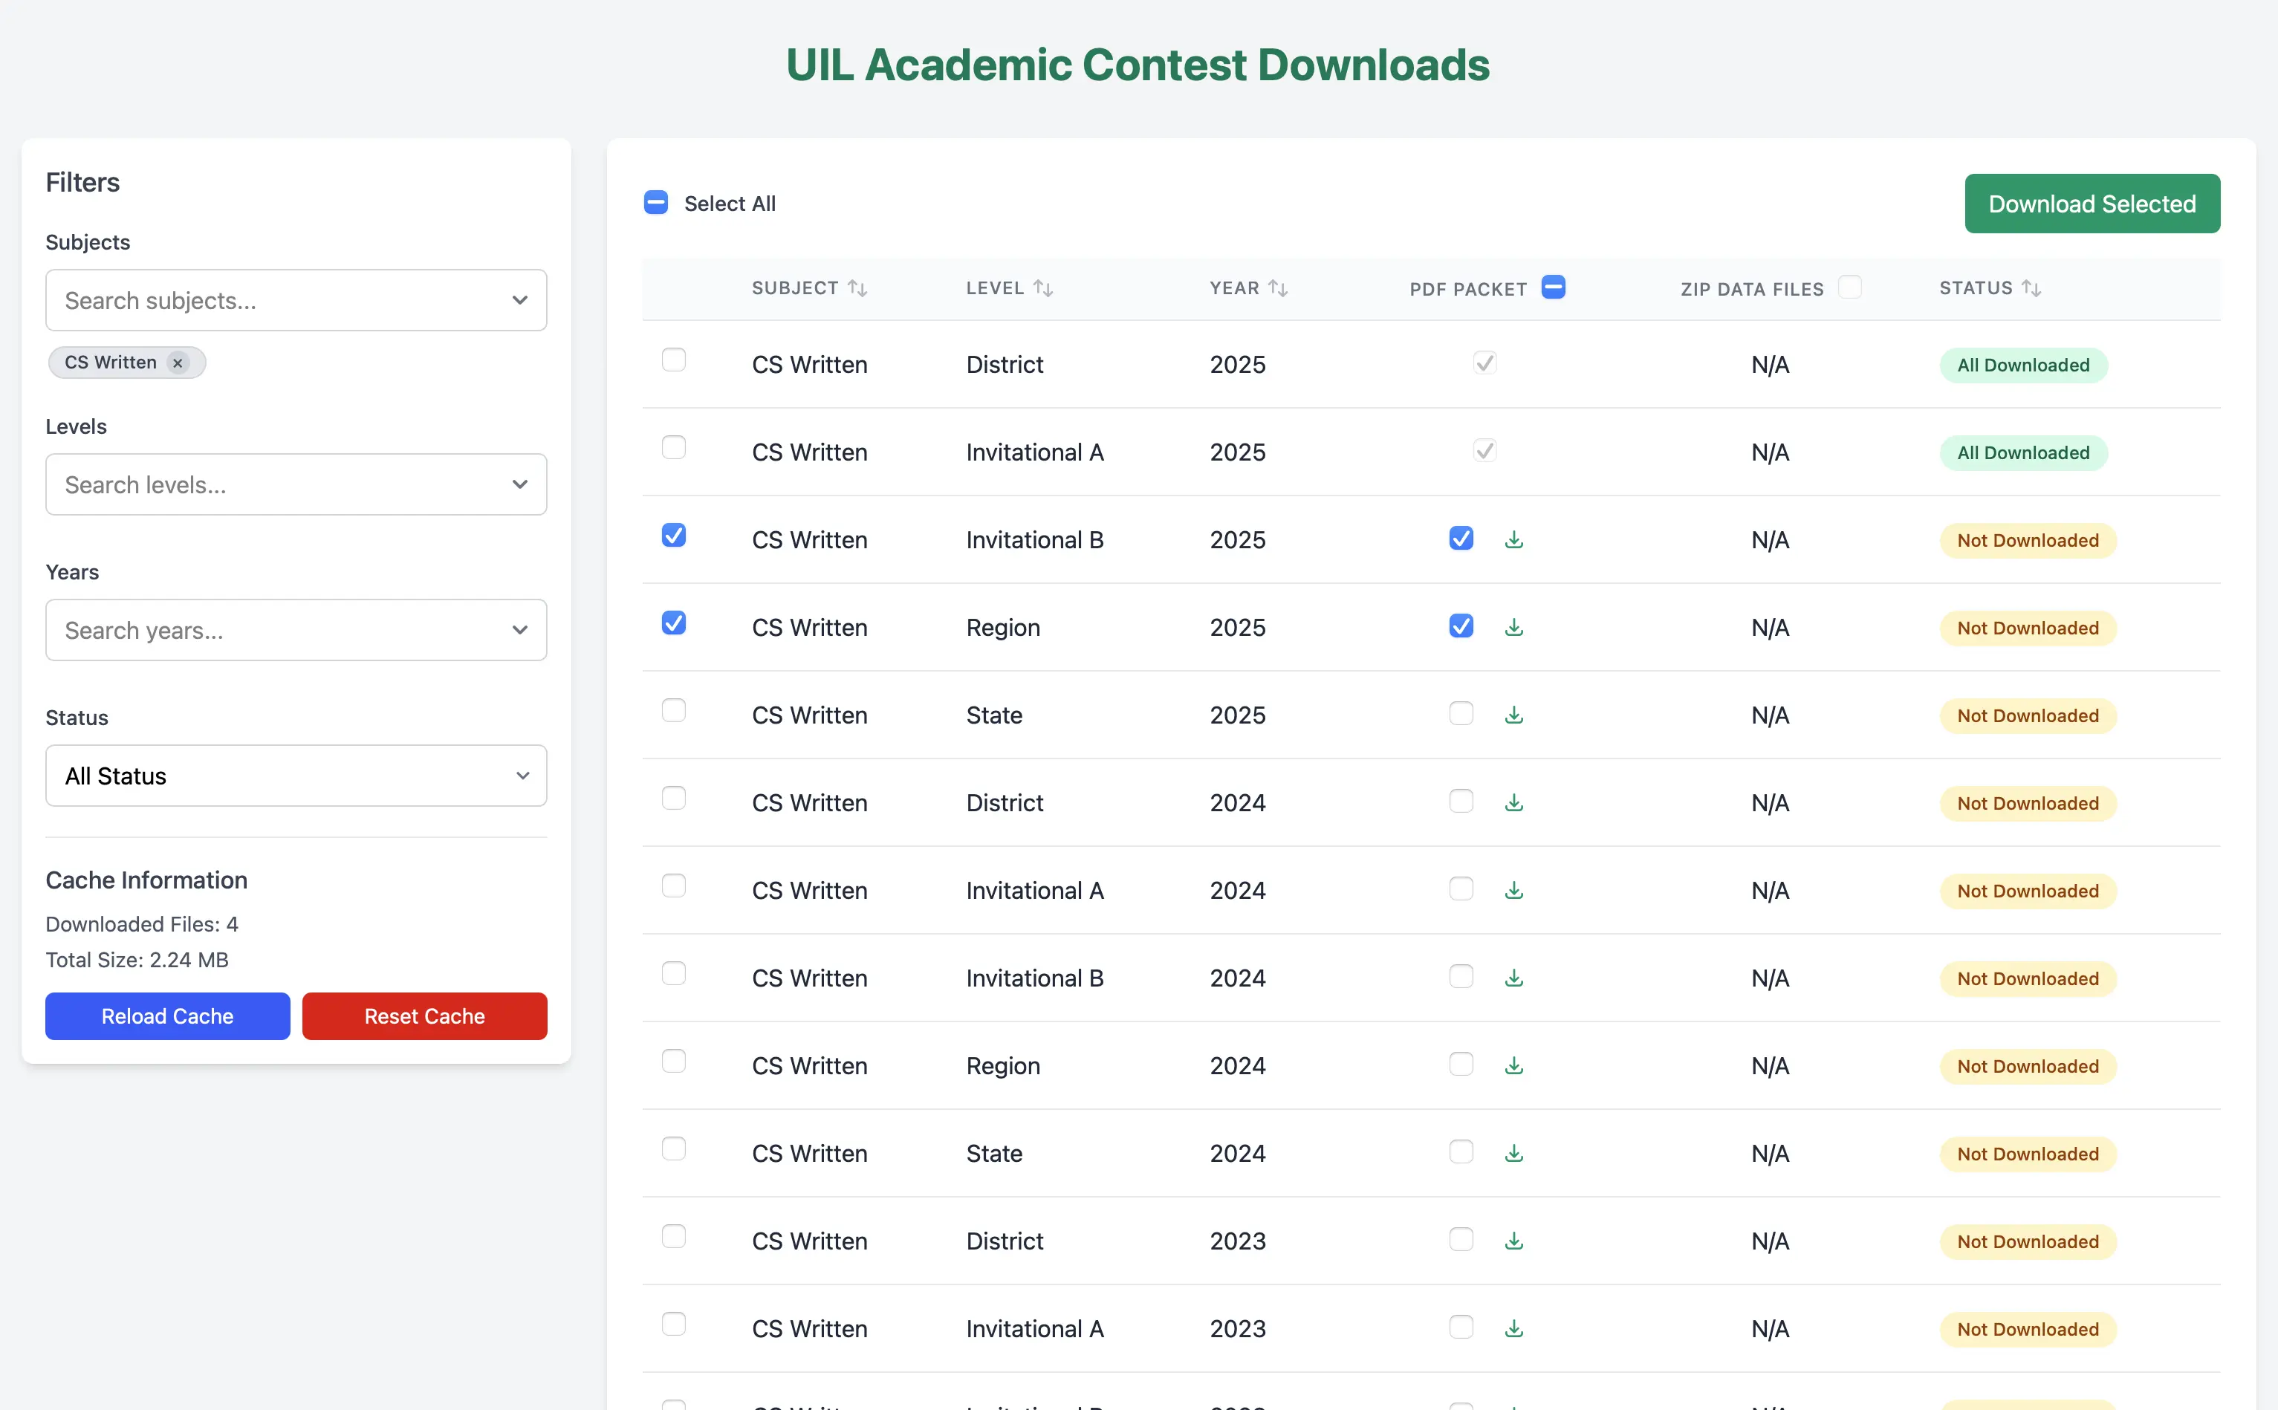
Task: Toggle the Select All checkbox
Action: pos(655,202)
